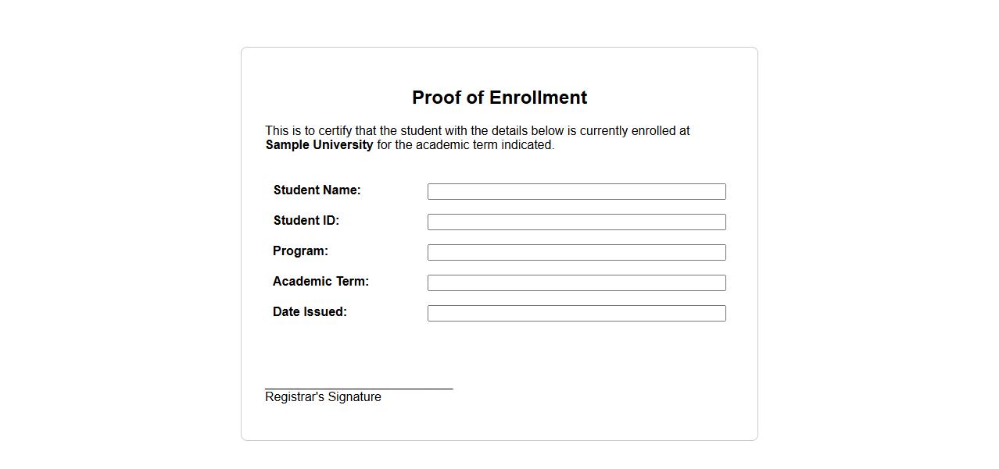Click the "Academic Term:" label
This screenshot has width=999, height=469.
coord(320,282)
